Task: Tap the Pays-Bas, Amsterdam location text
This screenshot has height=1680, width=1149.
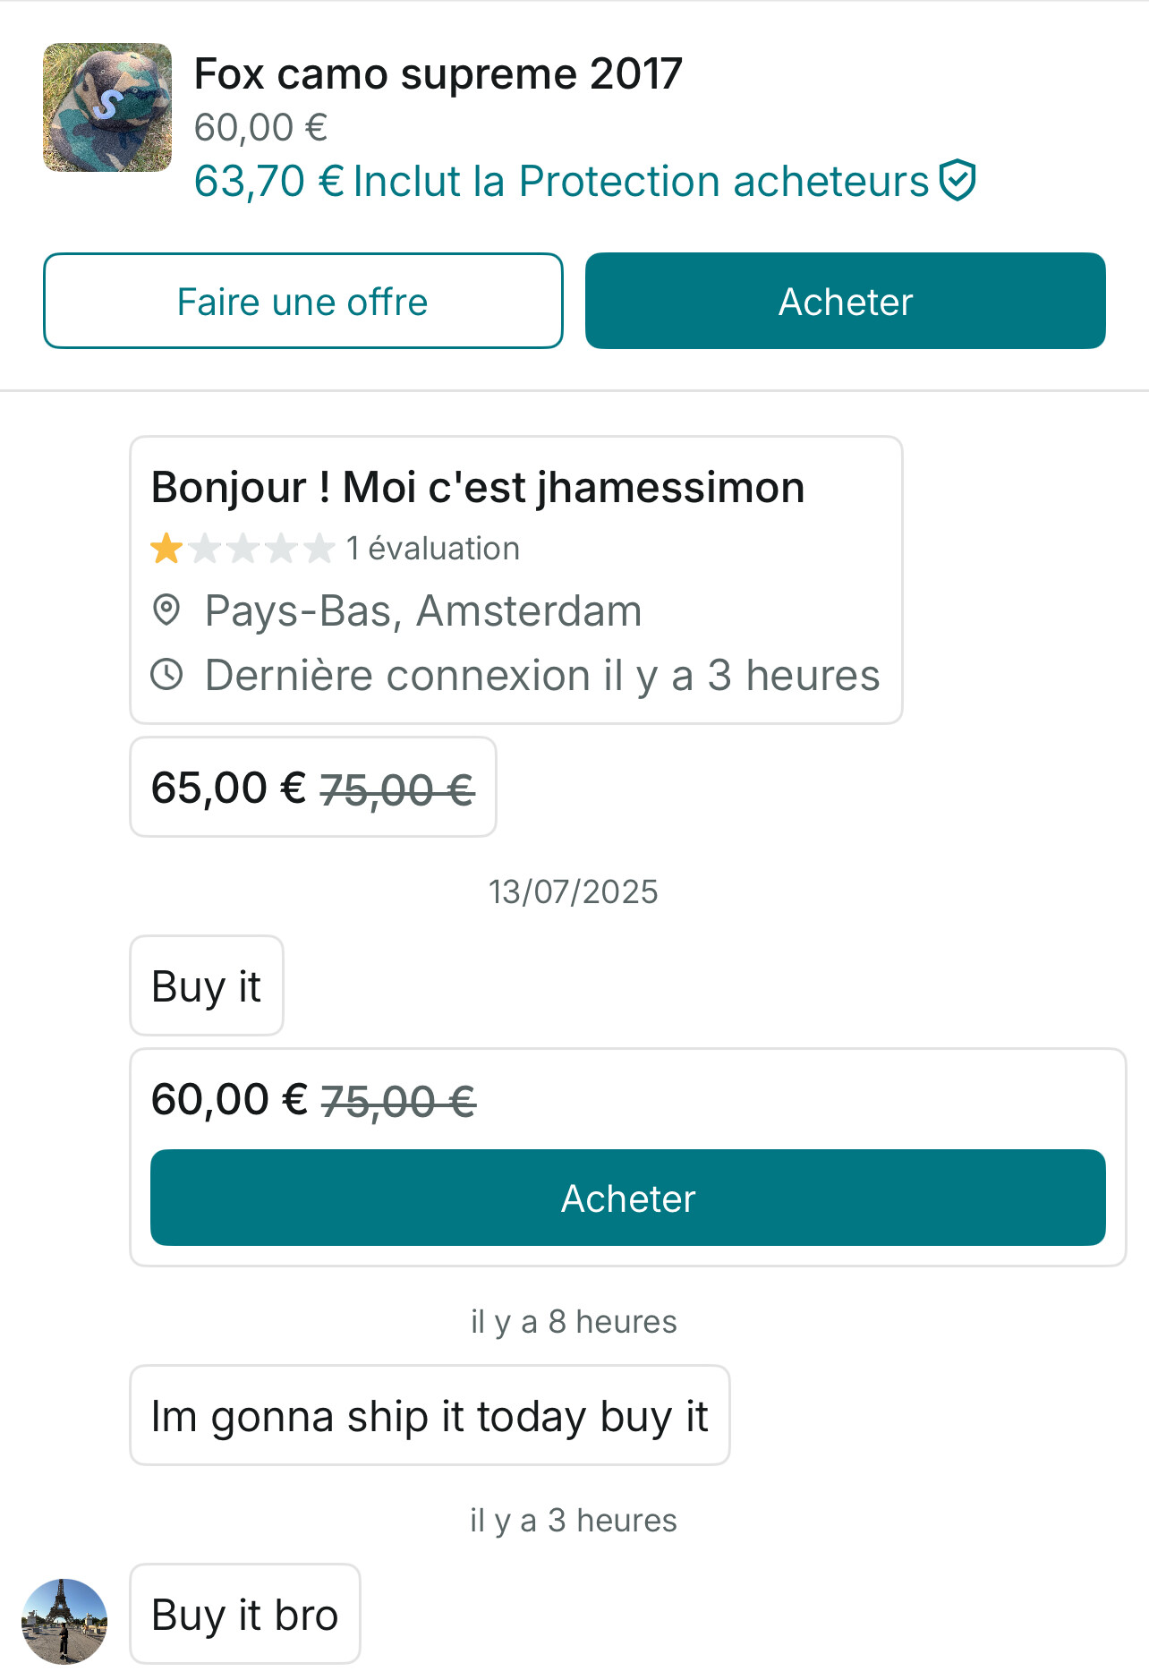Action: 423,611
